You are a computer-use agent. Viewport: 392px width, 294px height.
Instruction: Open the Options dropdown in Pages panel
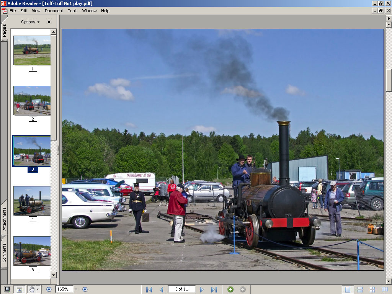(x=30, y=22)
